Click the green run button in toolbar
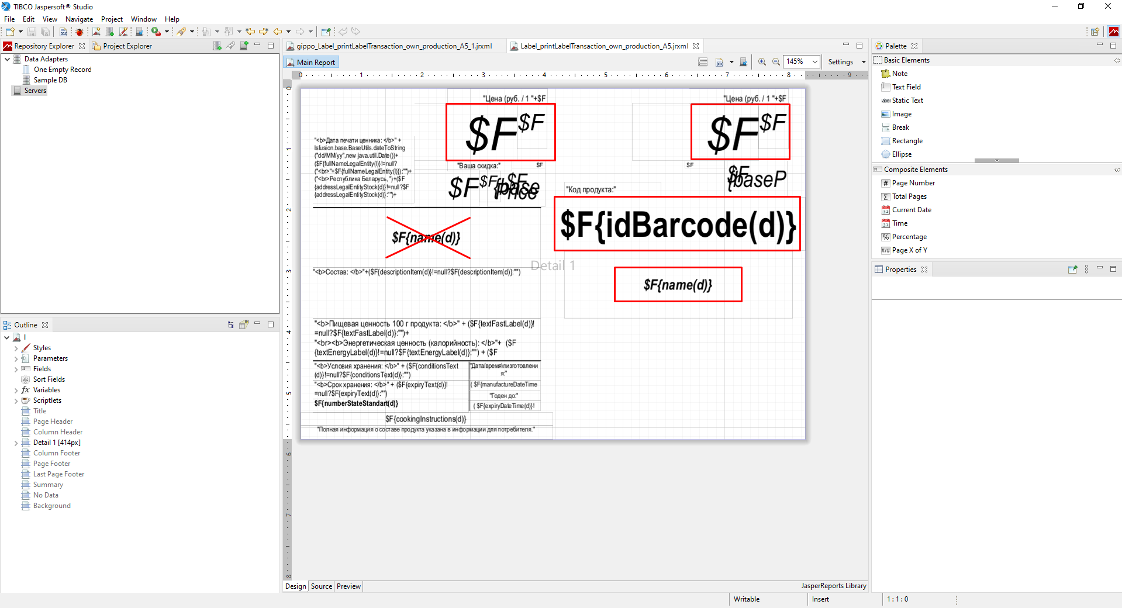The width and height of the screenshot is (1122, 608). [x=156, y=32]
